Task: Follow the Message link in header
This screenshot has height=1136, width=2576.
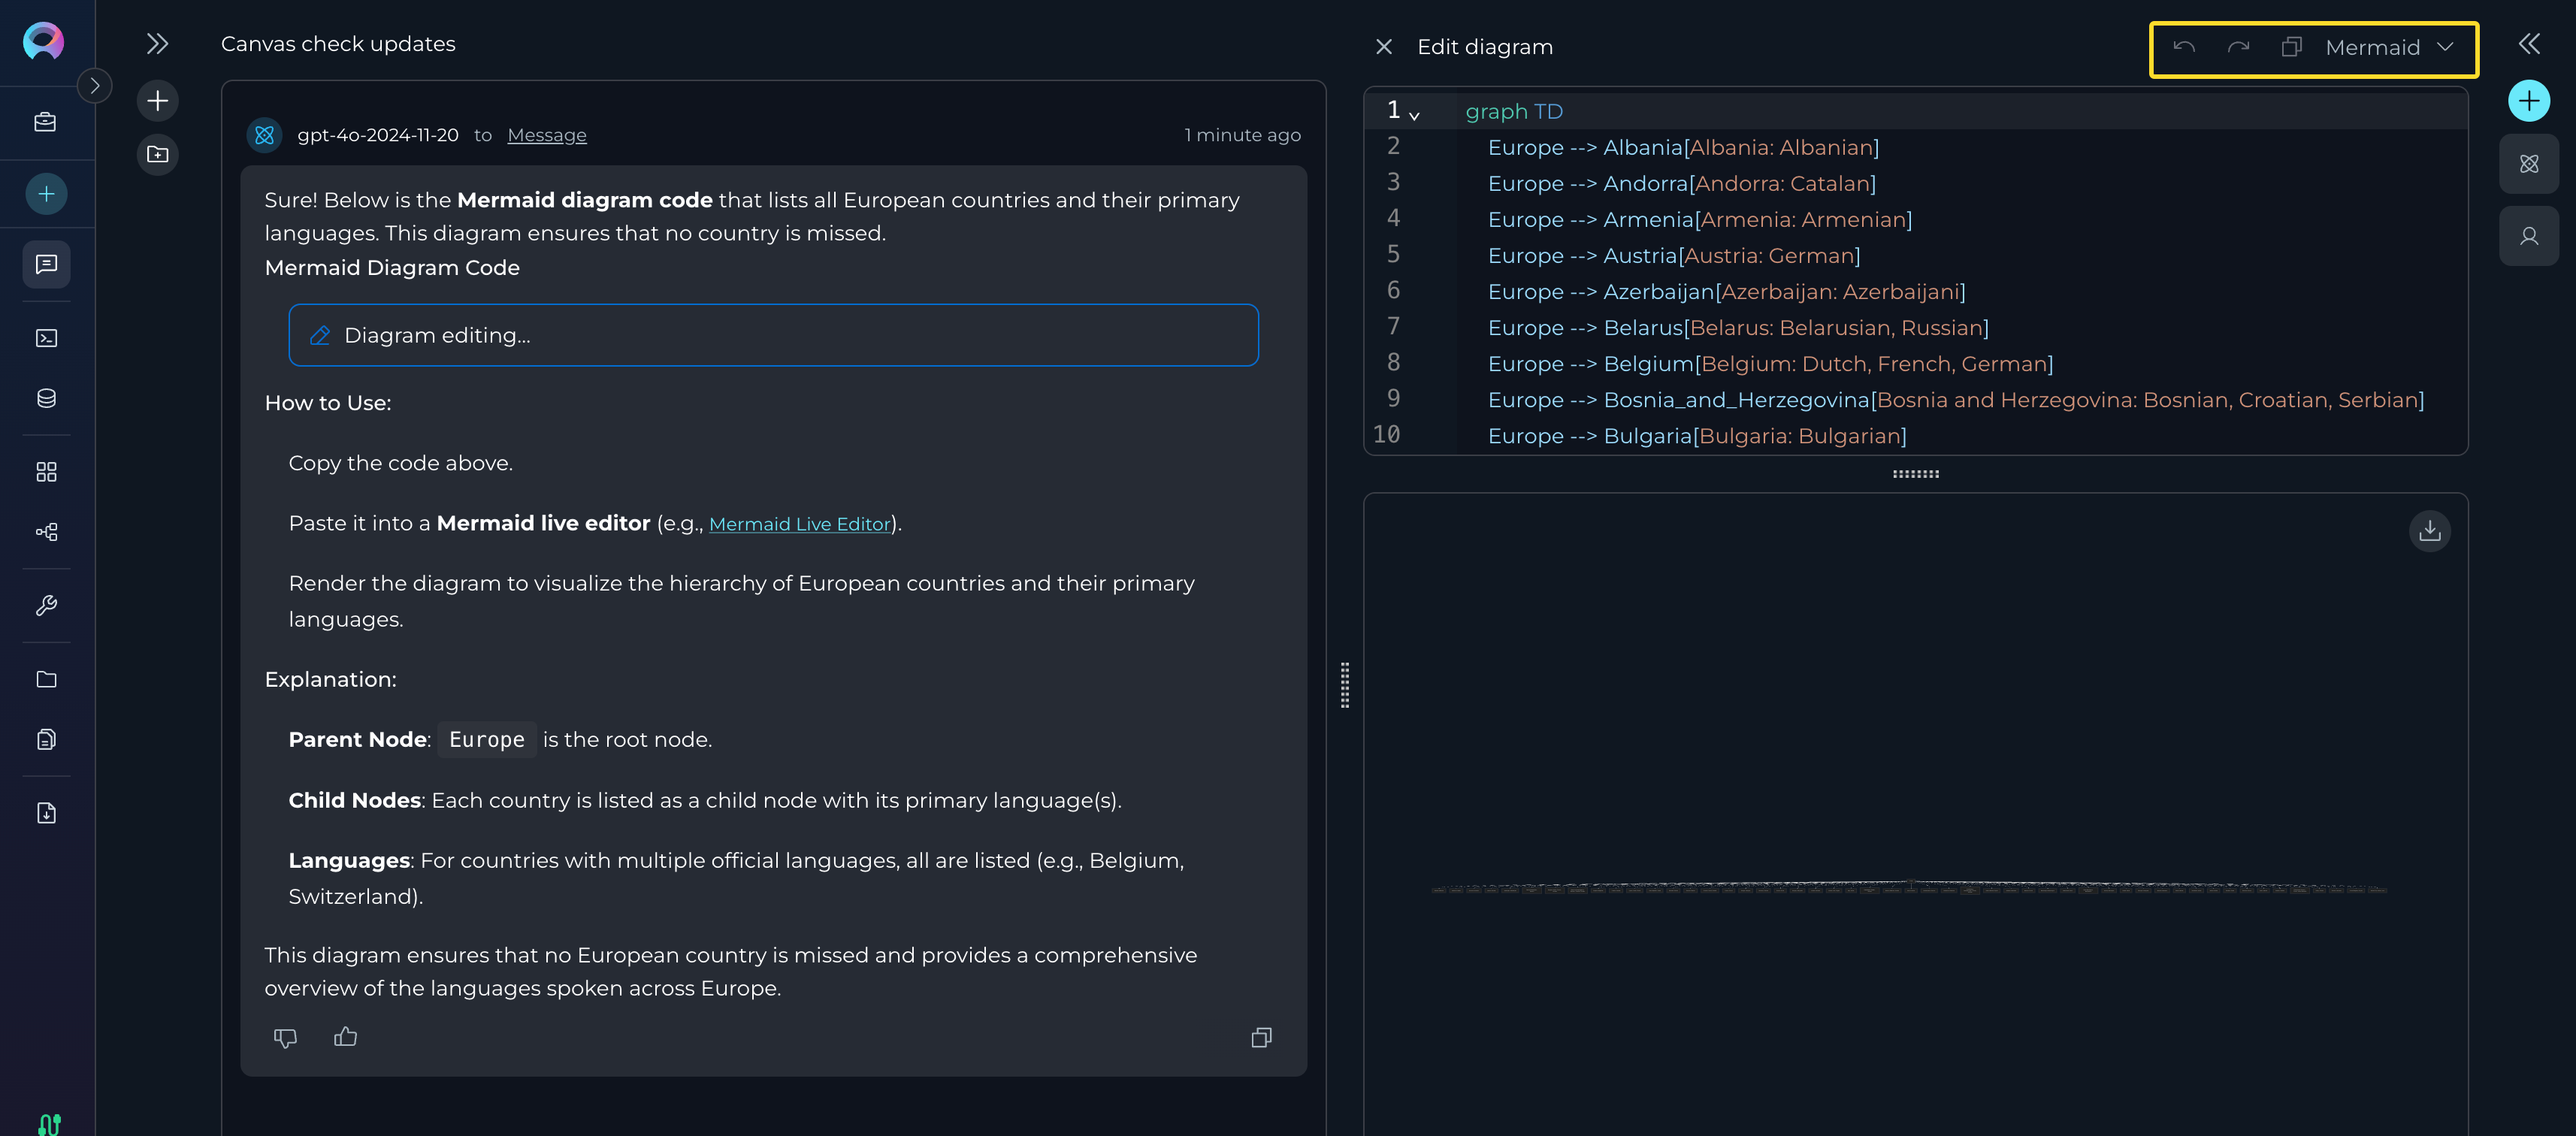Action: pyautogui.click(x=547, y=135)
